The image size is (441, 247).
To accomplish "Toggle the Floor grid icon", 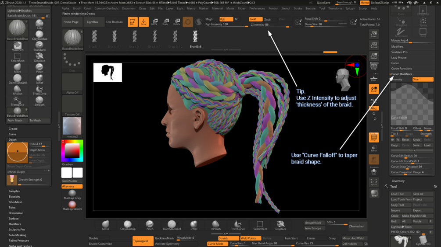I will [374, 78].
